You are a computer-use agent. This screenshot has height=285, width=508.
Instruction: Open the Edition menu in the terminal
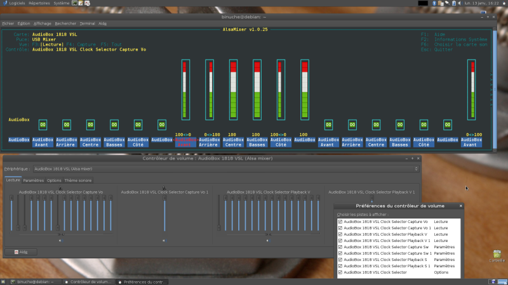[x=23, y=23]
